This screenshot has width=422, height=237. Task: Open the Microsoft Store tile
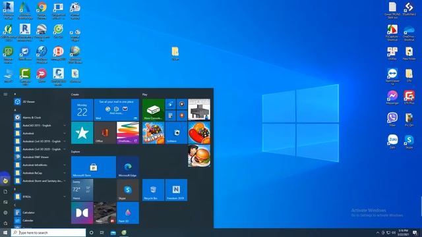click(94, 167)
